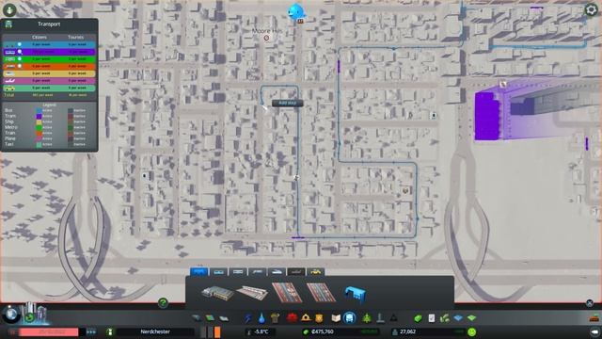Activate the Bulldoze tool
Viewport: 602px width, 339px height.
(x=594, y=318)
